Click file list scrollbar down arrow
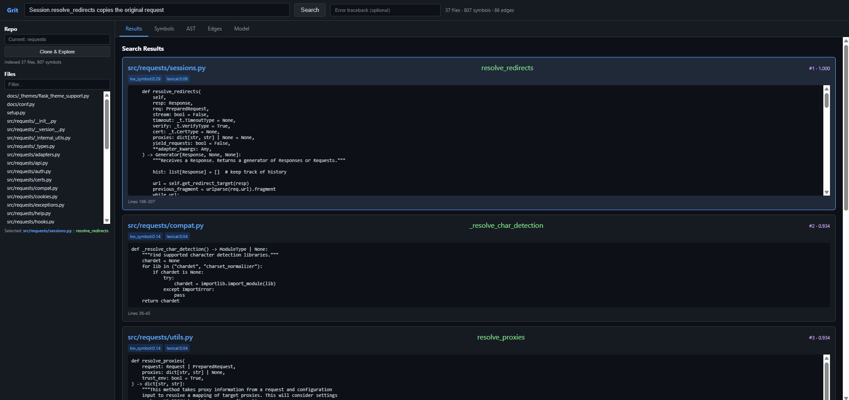Screen dimensions: 849x400 (107, 220)
